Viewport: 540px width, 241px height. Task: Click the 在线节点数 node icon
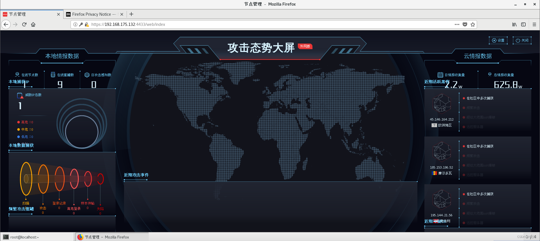click(x=17, y=75)
